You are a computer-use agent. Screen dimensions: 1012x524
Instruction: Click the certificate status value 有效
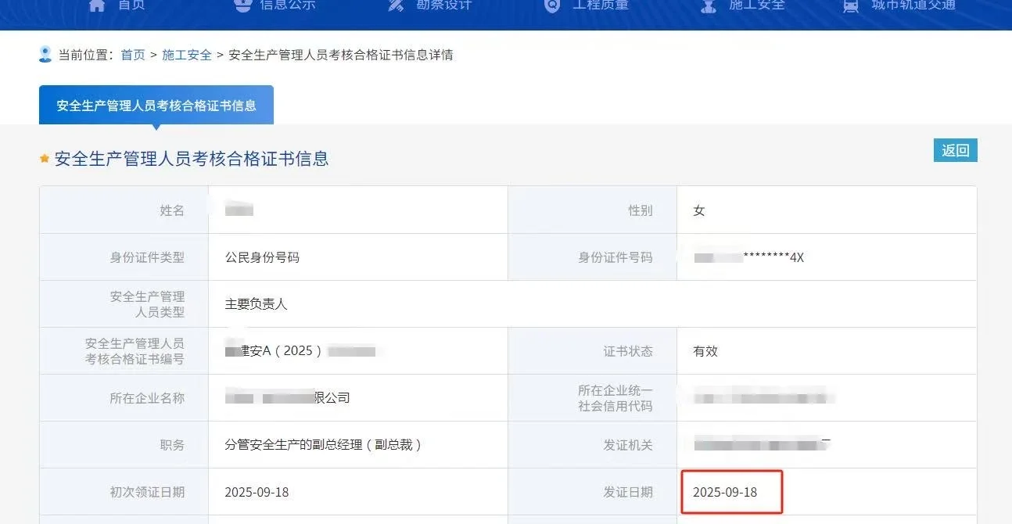click(x=705, y=351)
